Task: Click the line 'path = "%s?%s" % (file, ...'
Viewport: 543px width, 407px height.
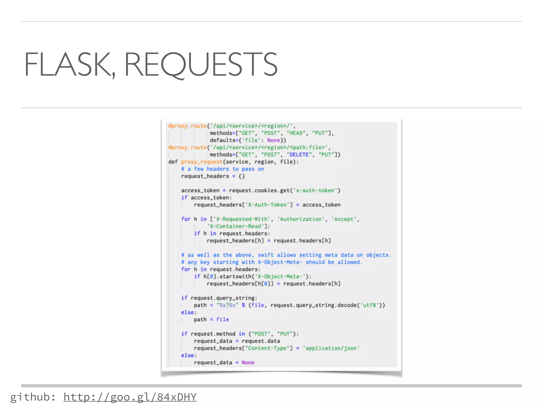Action: click(289, 305)
